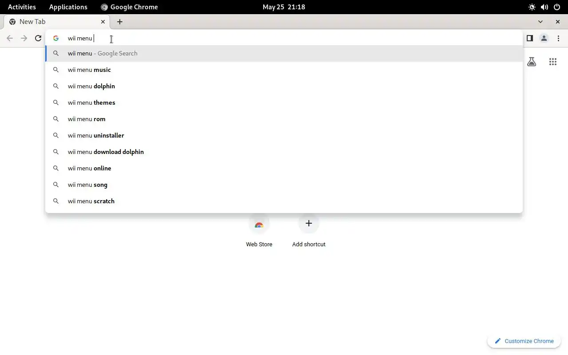
Task: Select the 'wii menu download dolphin' suggestion
Action: [284, 152]
